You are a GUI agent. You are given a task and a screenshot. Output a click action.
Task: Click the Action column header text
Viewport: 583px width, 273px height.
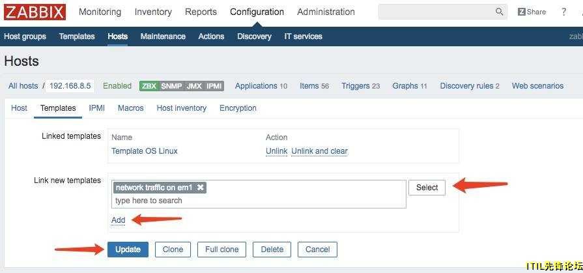point(277,137)
